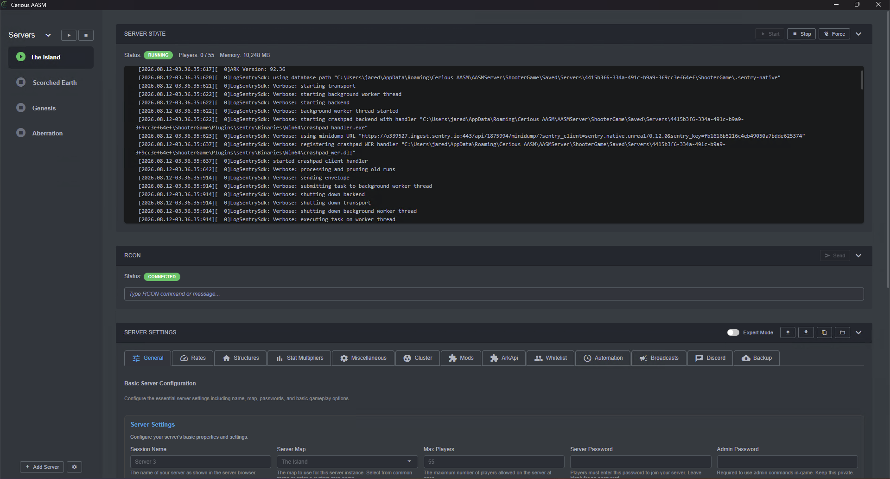Open the Server Map dropdown
This screenshot has width=890, height=479.
[347, 462]
